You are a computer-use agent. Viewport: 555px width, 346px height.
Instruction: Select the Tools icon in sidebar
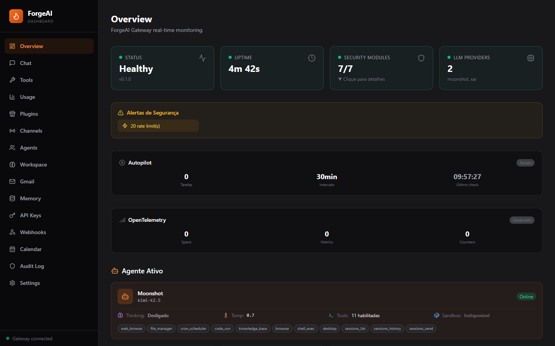coord(12,80)
